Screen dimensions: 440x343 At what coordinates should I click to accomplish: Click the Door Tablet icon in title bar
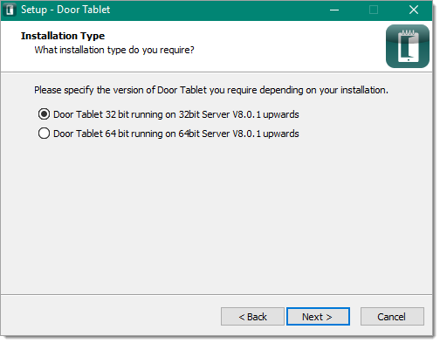coord(10,10)
